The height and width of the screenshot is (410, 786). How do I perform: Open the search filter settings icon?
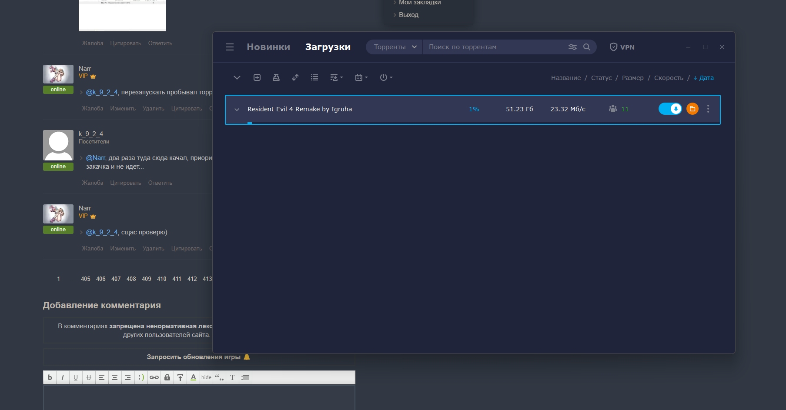[572, 47]
